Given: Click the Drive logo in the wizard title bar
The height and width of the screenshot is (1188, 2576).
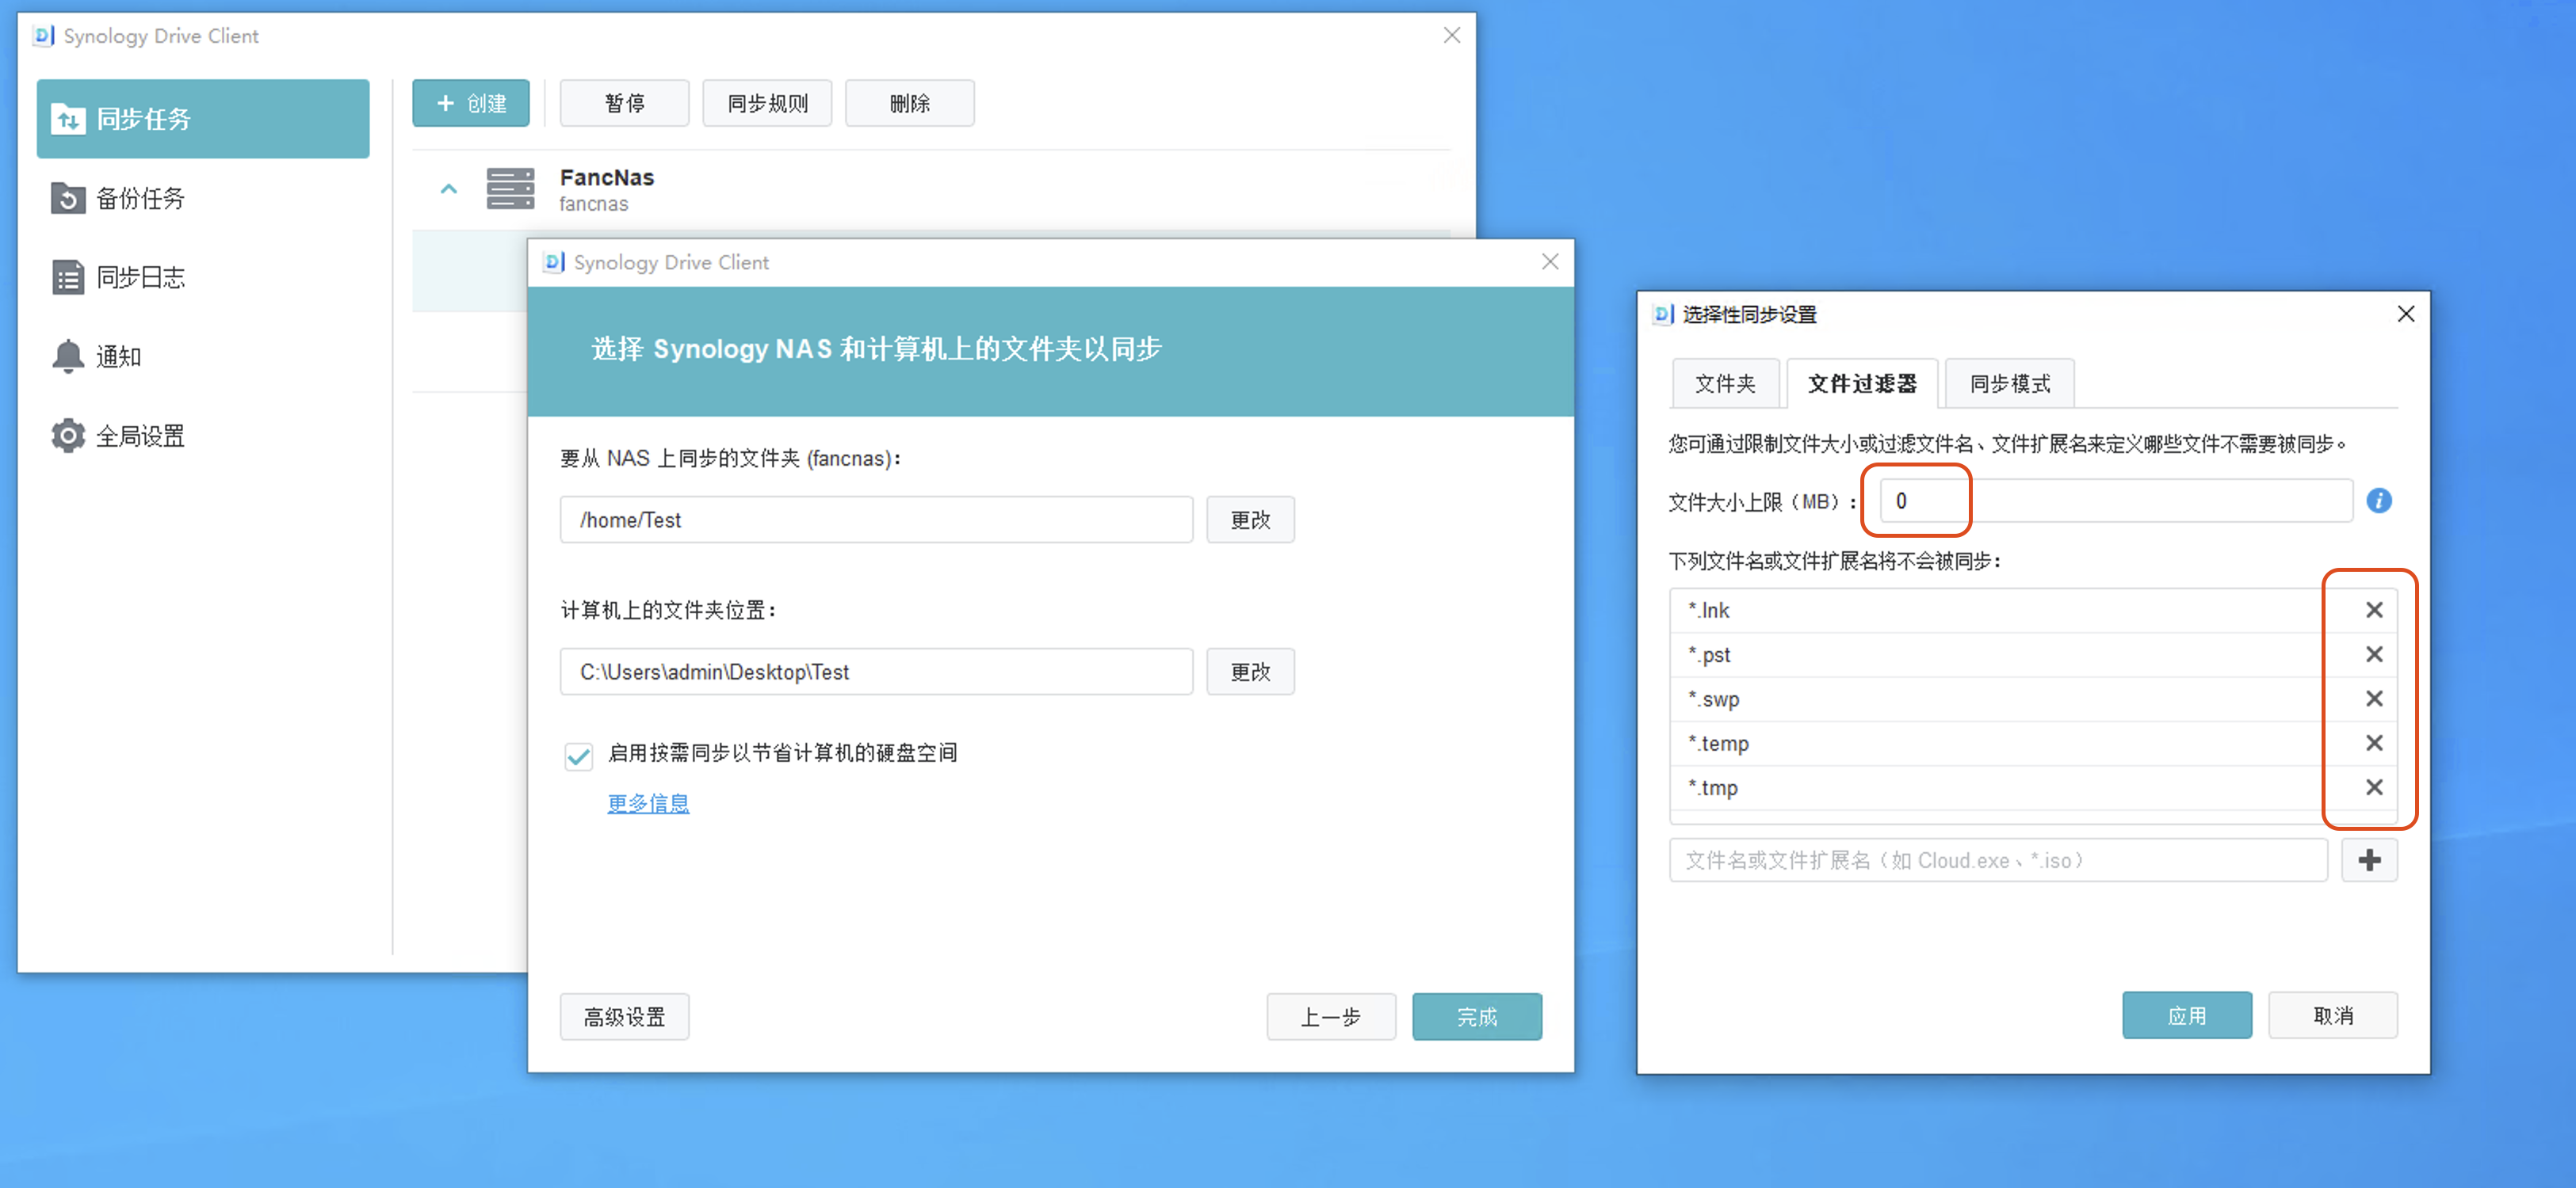Looking at the screenshot, I should click(554, 262).
